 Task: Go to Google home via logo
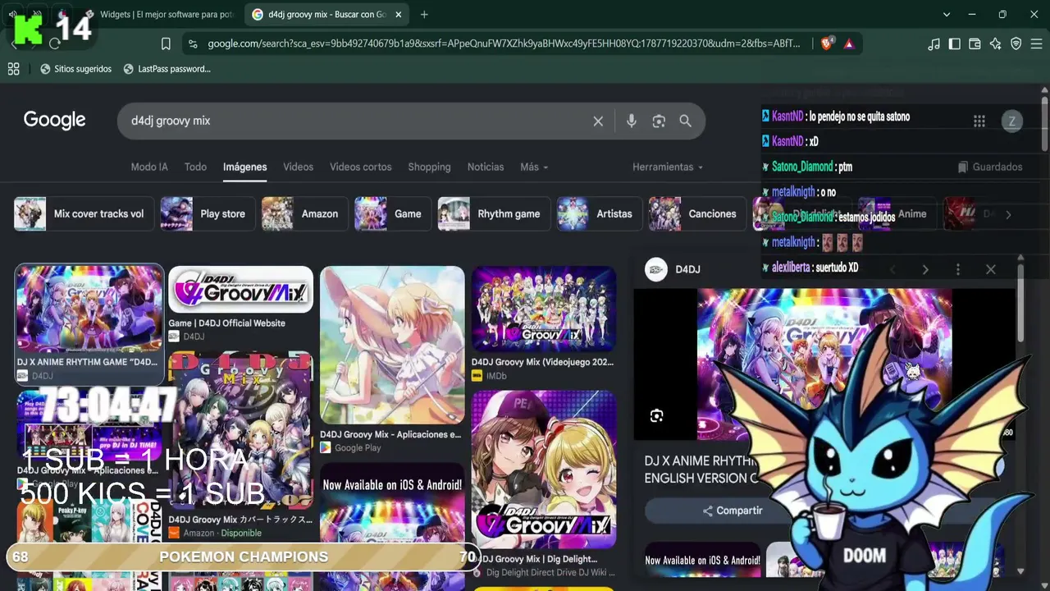click(55, 121)
